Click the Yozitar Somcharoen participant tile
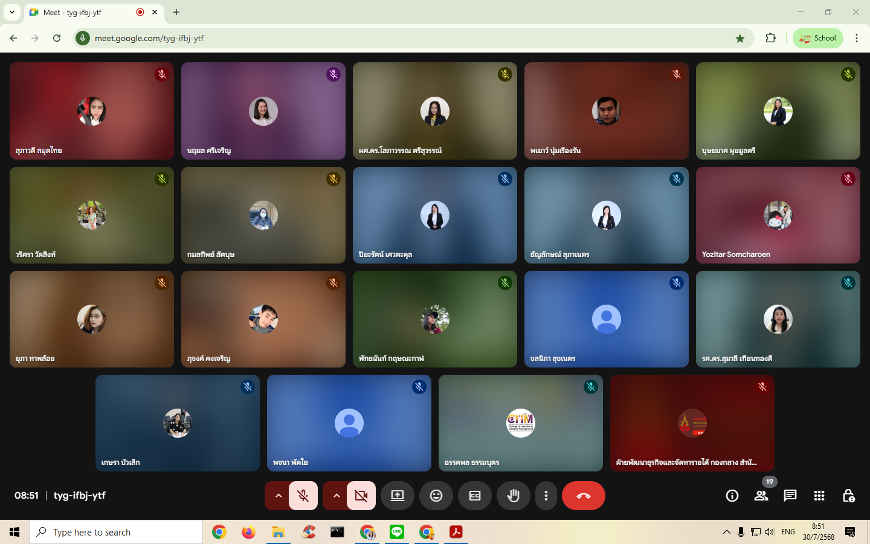 [x=778, y=215]
